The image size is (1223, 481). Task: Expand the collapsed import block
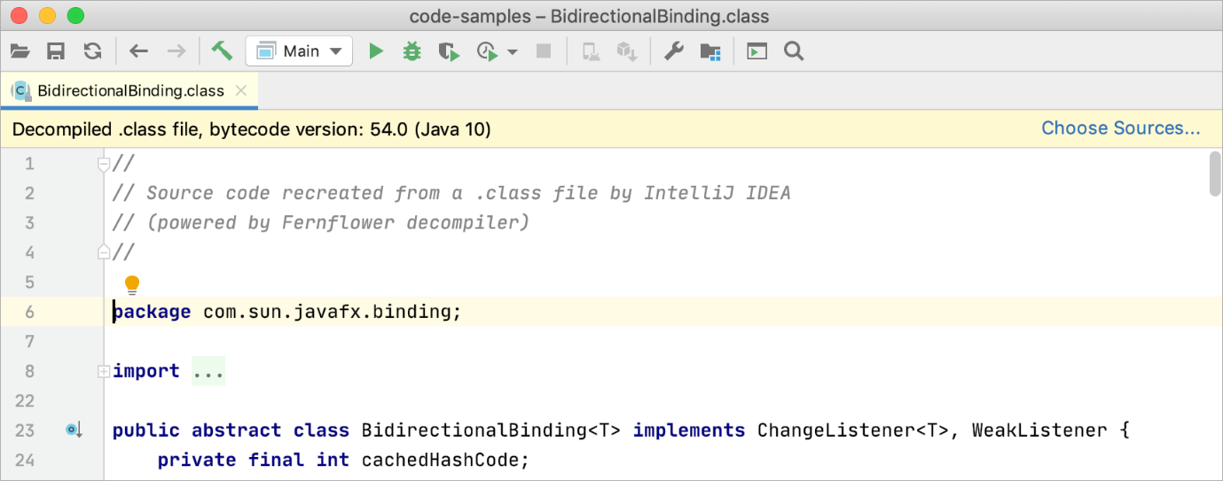[x=104, y=371]
